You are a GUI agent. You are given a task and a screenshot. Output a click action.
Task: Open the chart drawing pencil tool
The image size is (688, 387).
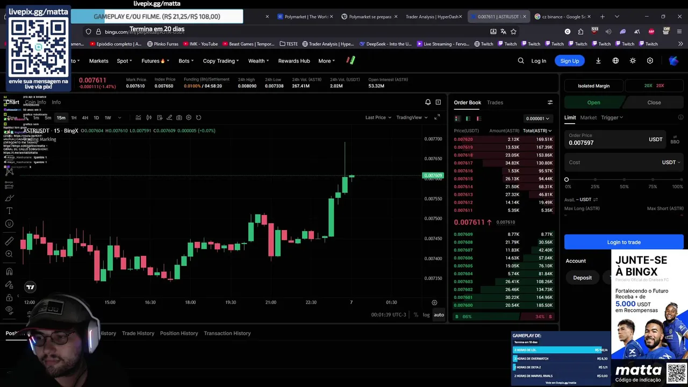pyautogui.click(x=169, y=118)
